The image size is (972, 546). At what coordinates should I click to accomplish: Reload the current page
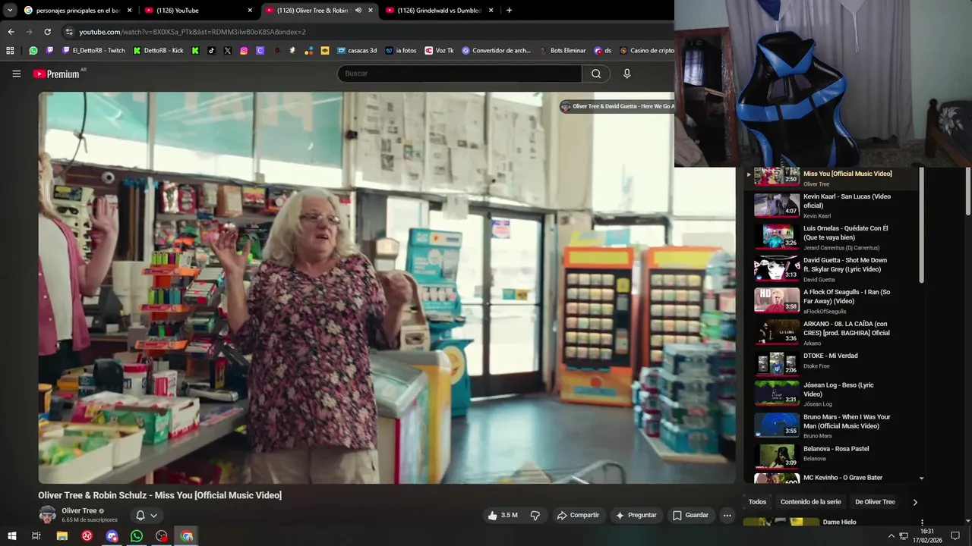click(x=47, y=32)
